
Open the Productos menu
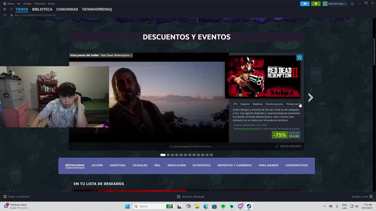click(40, 4)
